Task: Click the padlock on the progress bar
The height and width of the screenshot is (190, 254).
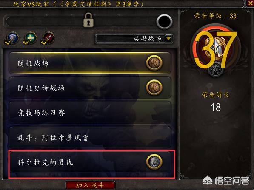Action: (88, 20)
